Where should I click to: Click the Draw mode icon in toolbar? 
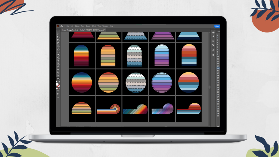[x=58, y=91]
